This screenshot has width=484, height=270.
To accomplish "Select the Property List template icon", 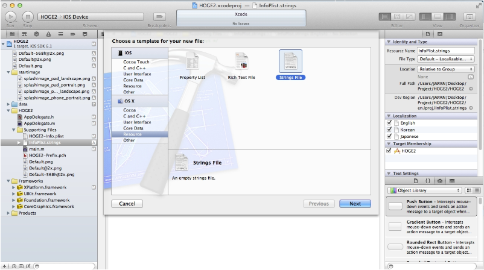I will tap(193, 62).
